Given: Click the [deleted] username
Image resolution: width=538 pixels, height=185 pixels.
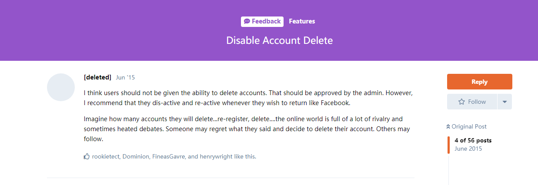Looking at the screenshot, I should pos(97,77).
